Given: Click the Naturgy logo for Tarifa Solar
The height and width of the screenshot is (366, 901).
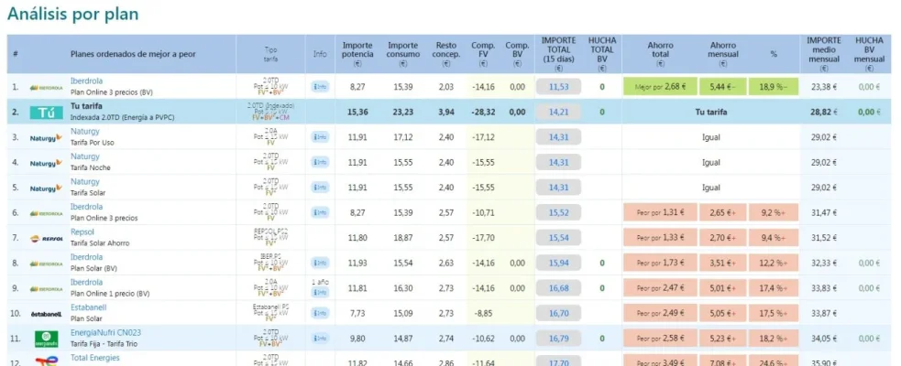Looking at the screenshot, I should (47, 188).
